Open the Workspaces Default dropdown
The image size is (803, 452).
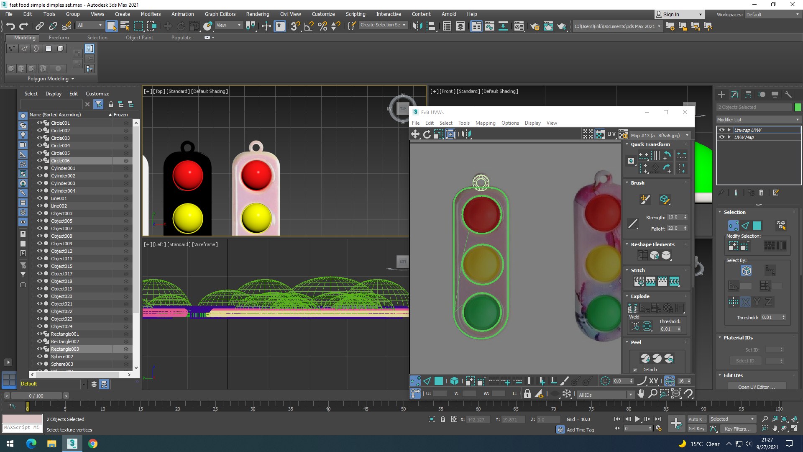pos(772,14)
